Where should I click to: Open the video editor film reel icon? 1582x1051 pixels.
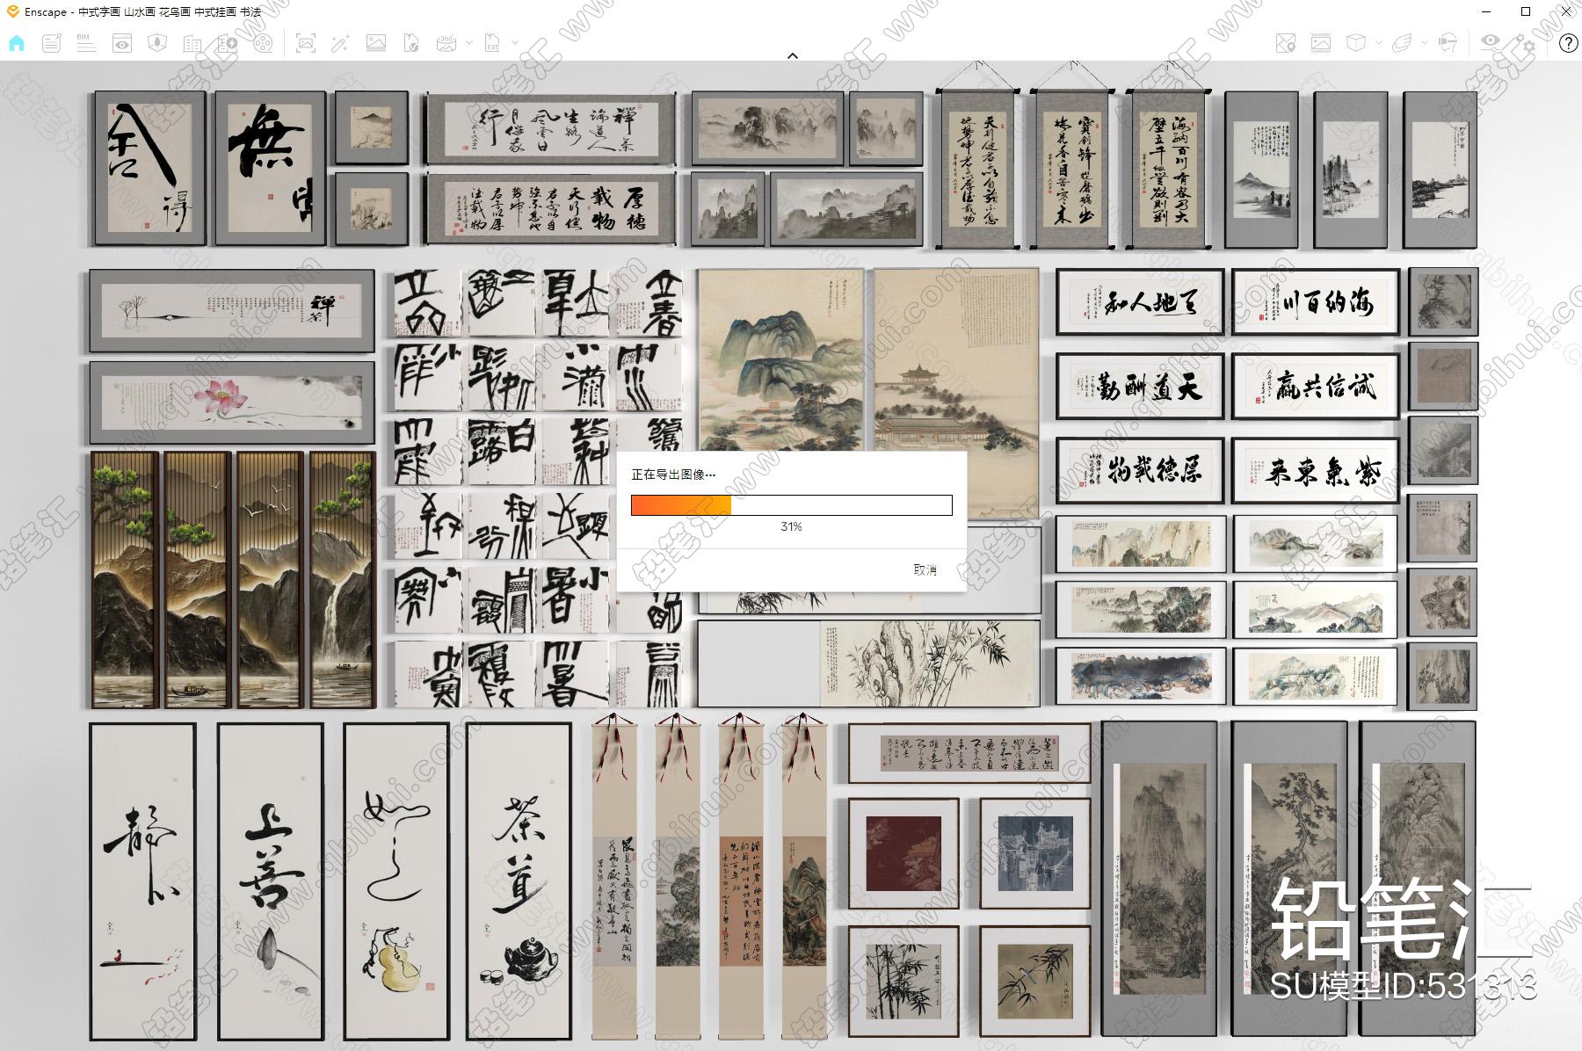[x=263, y=42]
